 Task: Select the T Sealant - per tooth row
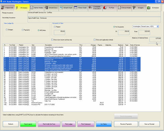click(72, 87)
